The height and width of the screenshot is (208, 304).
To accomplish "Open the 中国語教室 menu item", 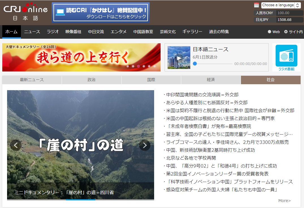I will click(143, 32).
